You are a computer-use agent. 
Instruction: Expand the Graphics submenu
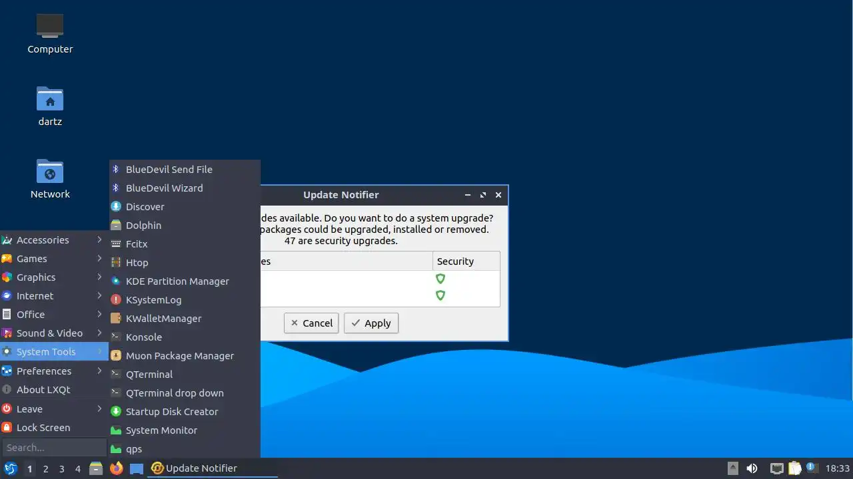click(x=54, y=277)
